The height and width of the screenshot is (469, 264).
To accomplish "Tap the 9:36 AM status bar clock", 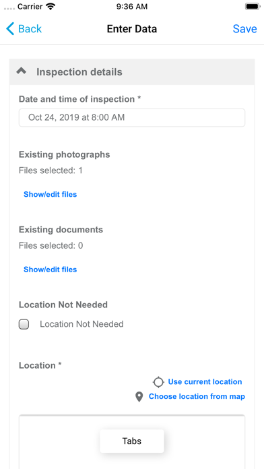I will (132, 7).
